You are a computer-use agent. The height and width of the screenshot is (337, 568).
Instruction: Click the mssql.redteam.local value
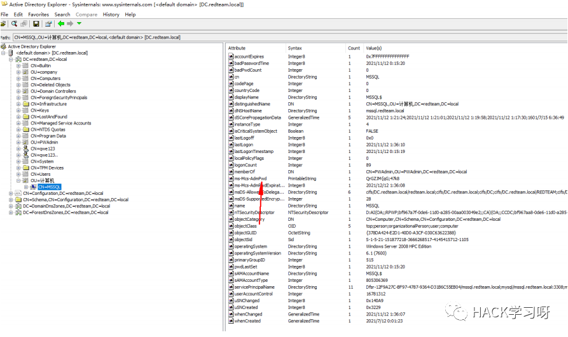(x=385, y=110)
